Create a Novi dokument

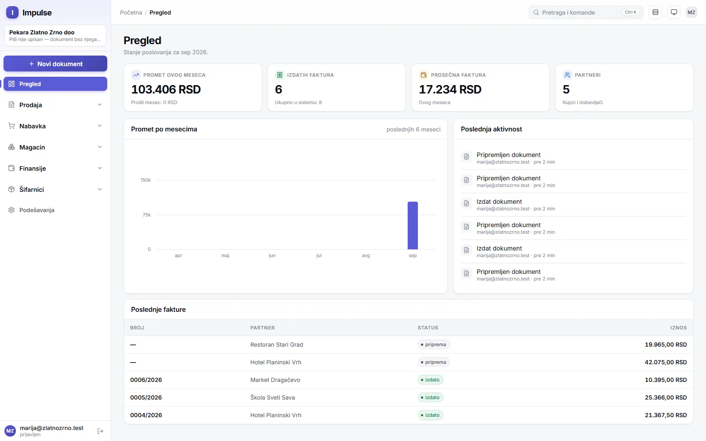pyautogui.click(x=56, y=64)
